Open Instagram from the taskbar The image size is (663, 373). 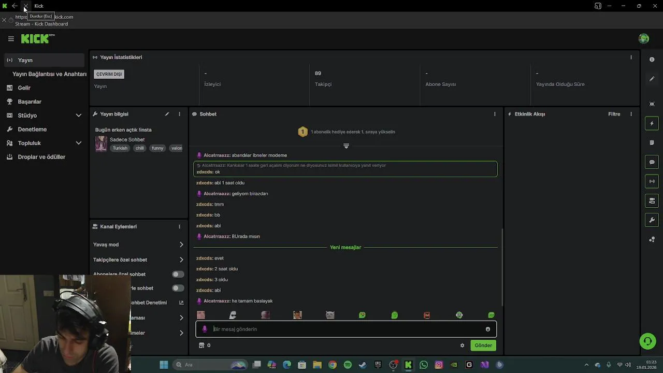pyautogui.click(x=439, y=365)
